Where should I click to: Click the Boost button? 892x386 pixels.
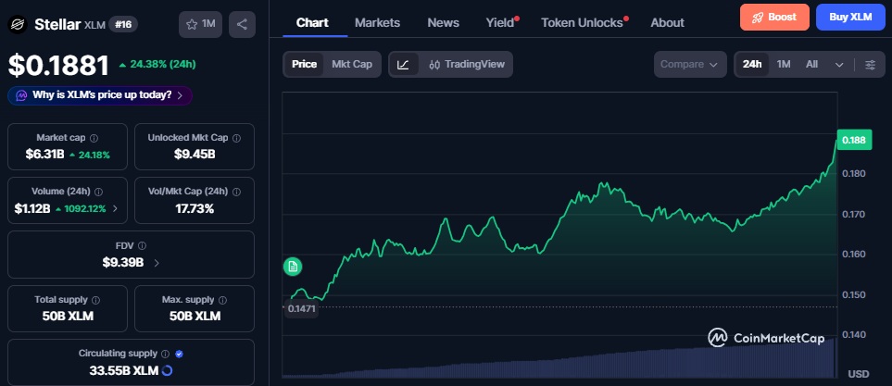774,17
